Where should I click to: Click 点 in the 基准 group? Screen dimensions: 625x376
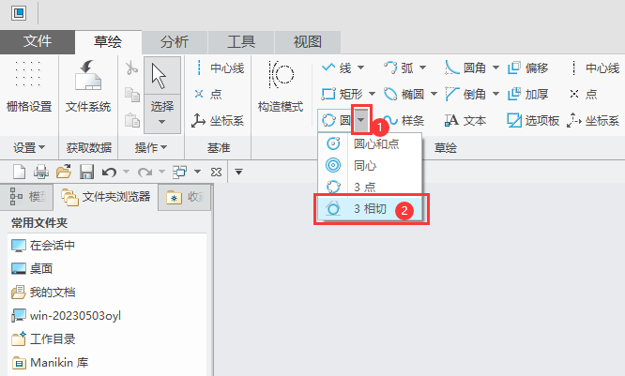click(207, 95)
